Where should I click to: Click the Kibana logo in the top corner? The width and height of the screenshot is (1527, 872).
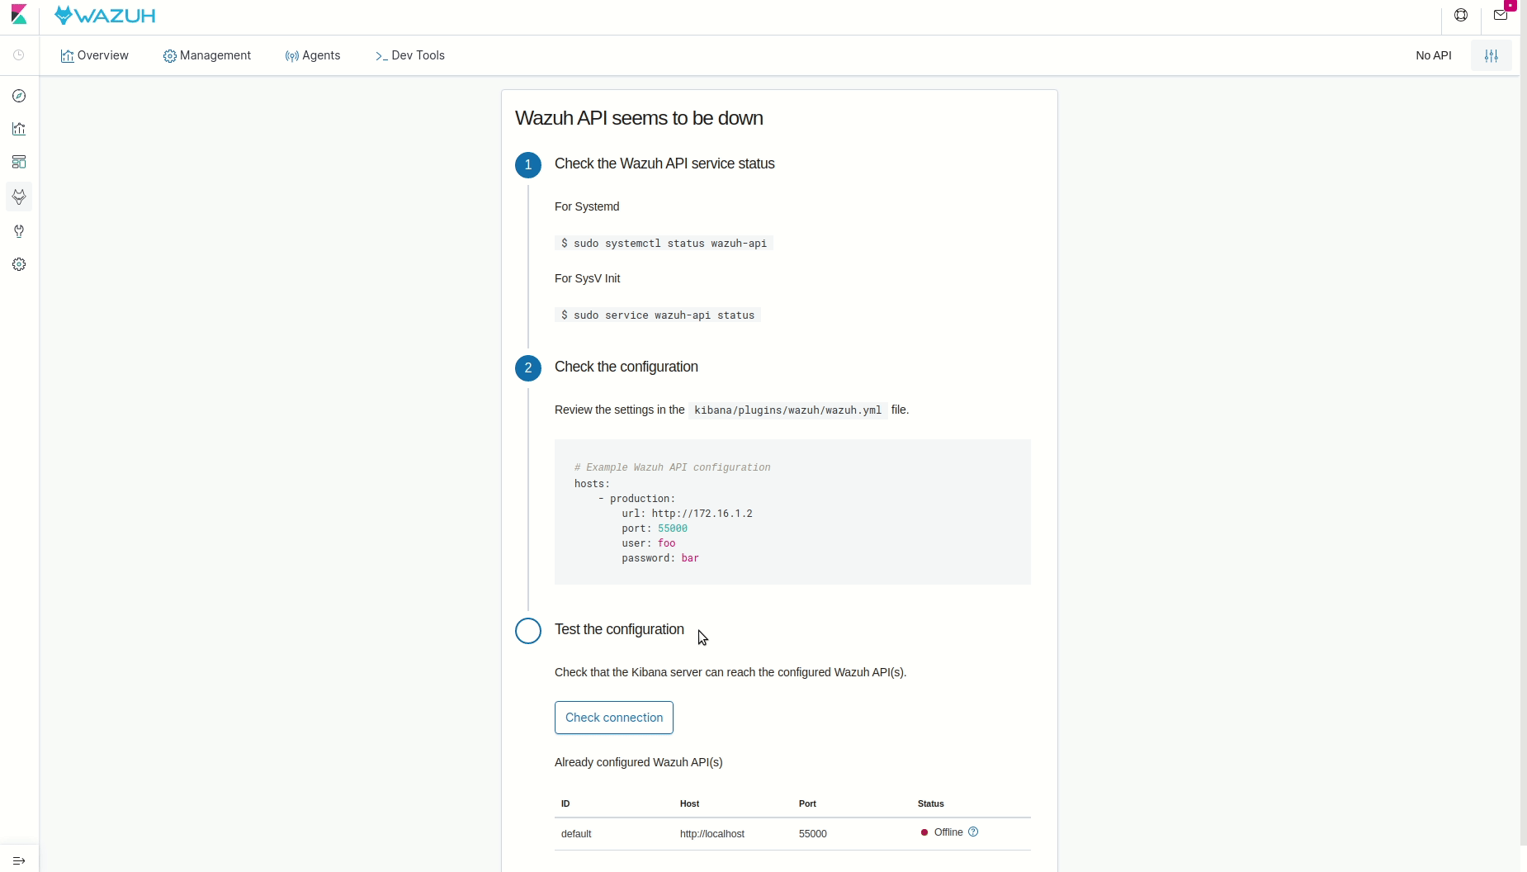(19, 14)
